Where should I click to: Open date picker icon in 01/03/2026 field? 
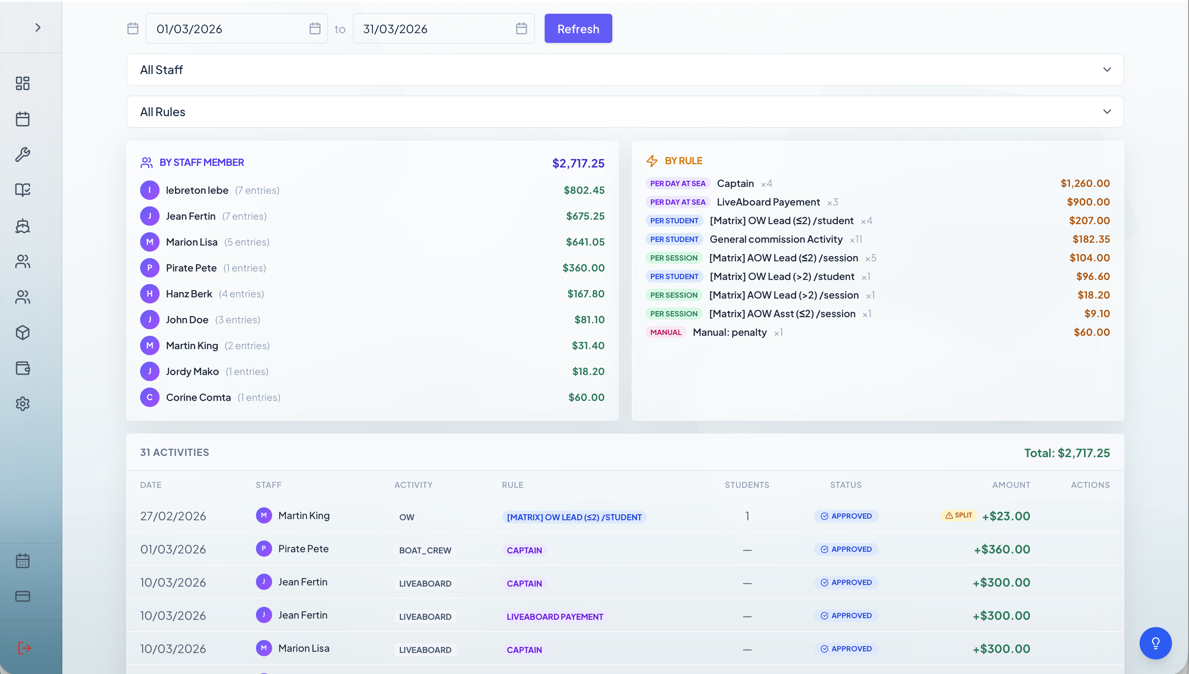pos(315,29)
